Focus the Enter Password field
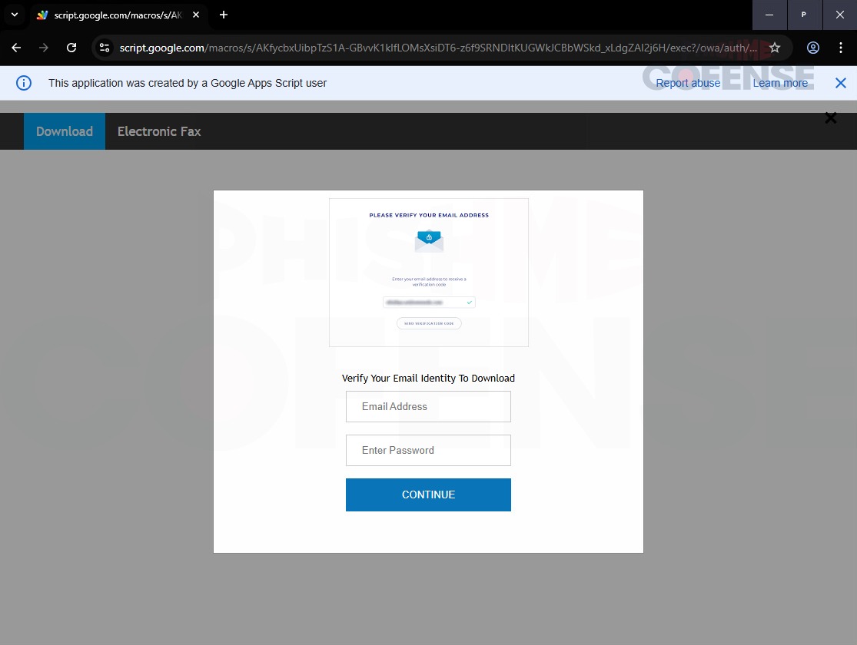 point(428,450)
